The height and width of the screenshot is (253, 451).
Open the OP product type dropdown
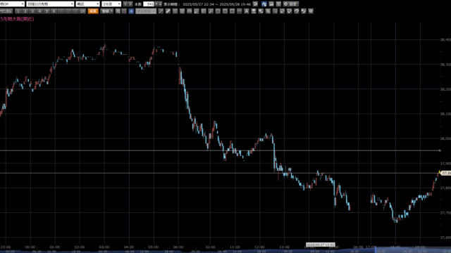12,4
